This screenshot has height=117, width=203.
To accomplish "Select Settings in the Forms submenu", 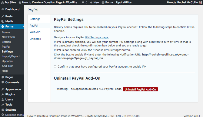I will [x=7, y=52].
